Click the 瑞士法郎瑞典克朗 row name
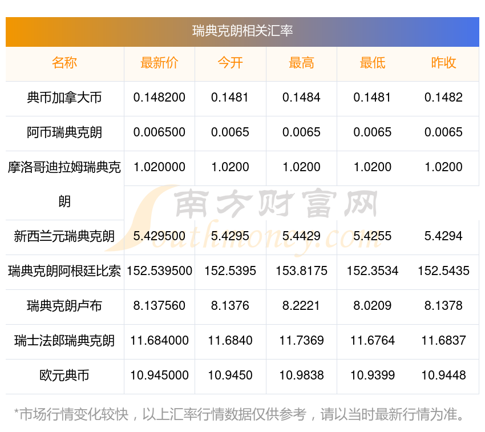Screen dimensions: 485x432 (x=64, y=341)
